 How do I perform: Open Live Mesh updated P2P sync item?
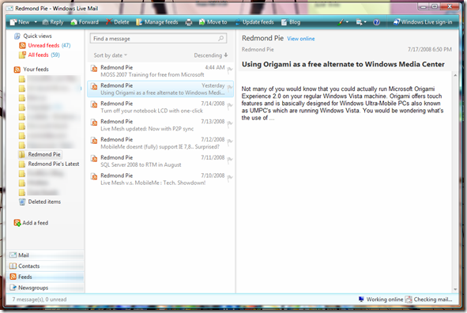[160, 125]
